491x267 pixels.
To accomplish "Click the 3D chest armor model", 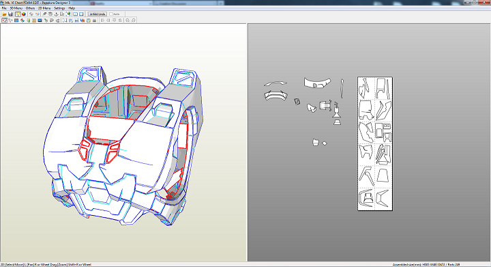I will click(123, 145).
